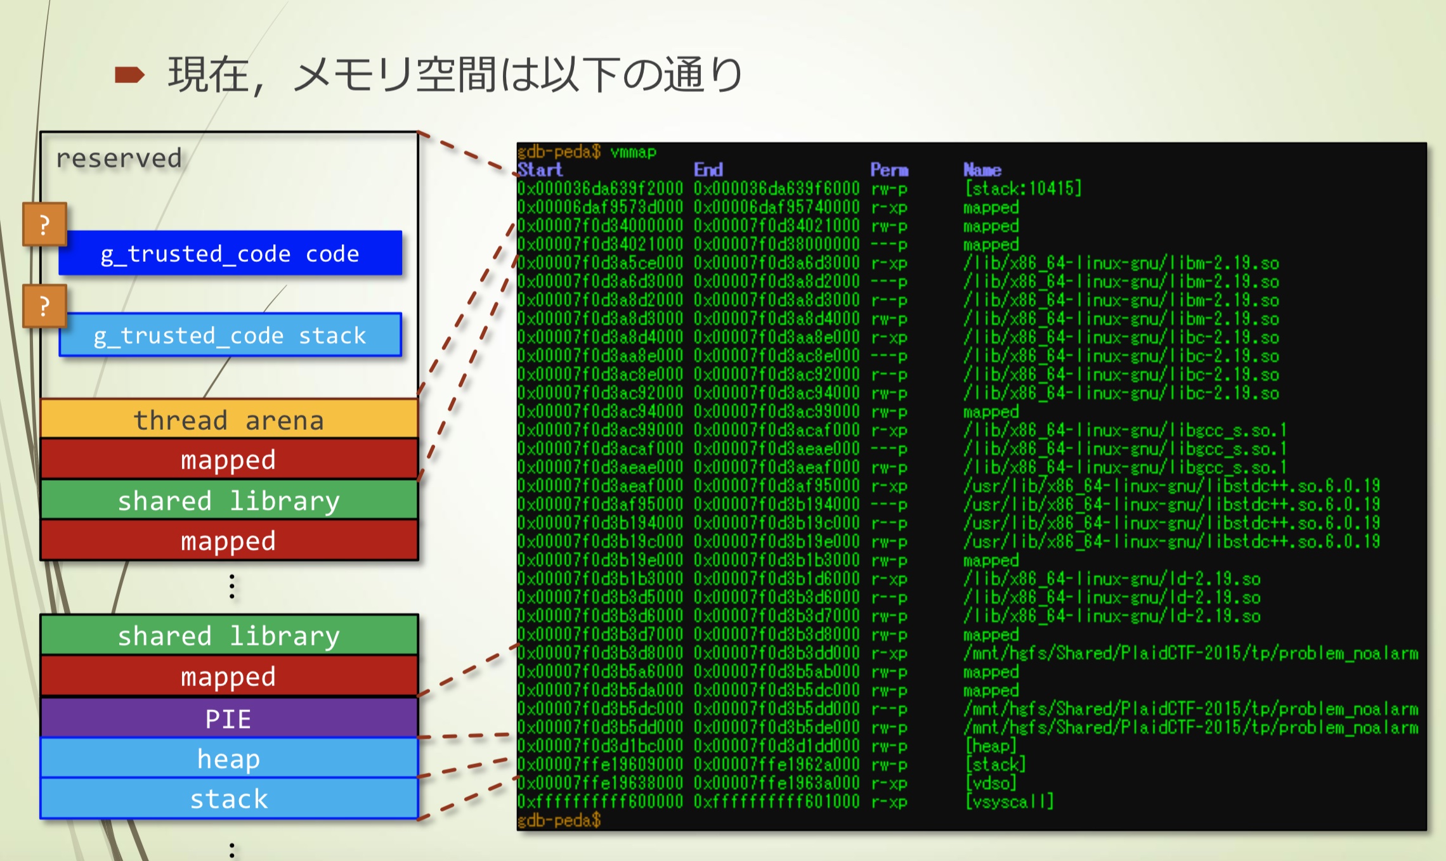Click the purple PIE block
1446x861 pixels.
coord(229,718)
